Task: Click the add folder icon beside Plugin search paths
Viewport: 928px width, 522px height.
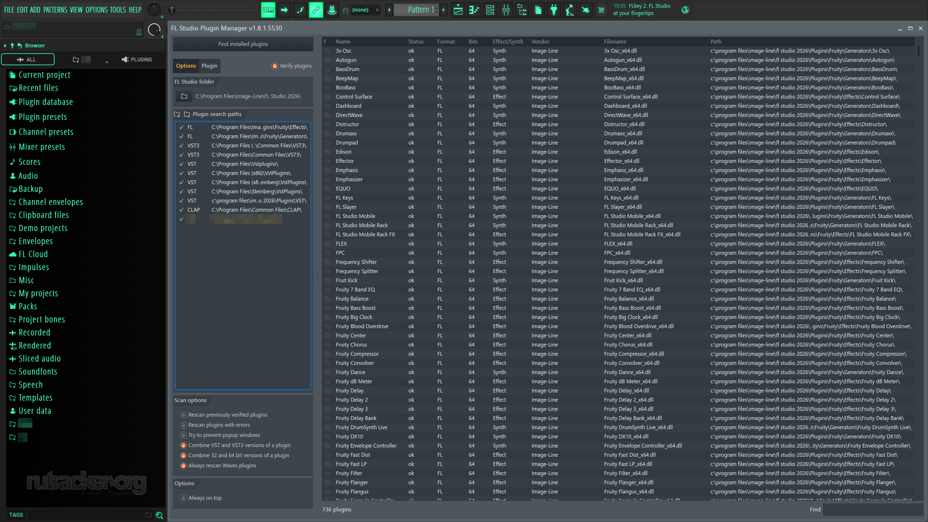Action: coord(177,115)
